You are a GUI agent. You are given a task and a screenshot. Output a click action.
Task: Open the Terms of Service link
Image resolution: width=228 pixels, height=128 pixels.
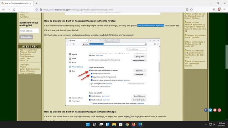[x=27, y=71]
